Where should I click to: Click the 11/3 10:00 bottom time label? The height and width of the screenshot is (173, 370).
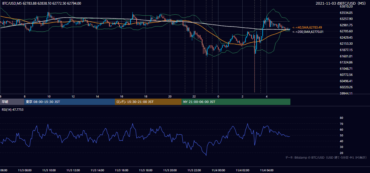point(49,170)
